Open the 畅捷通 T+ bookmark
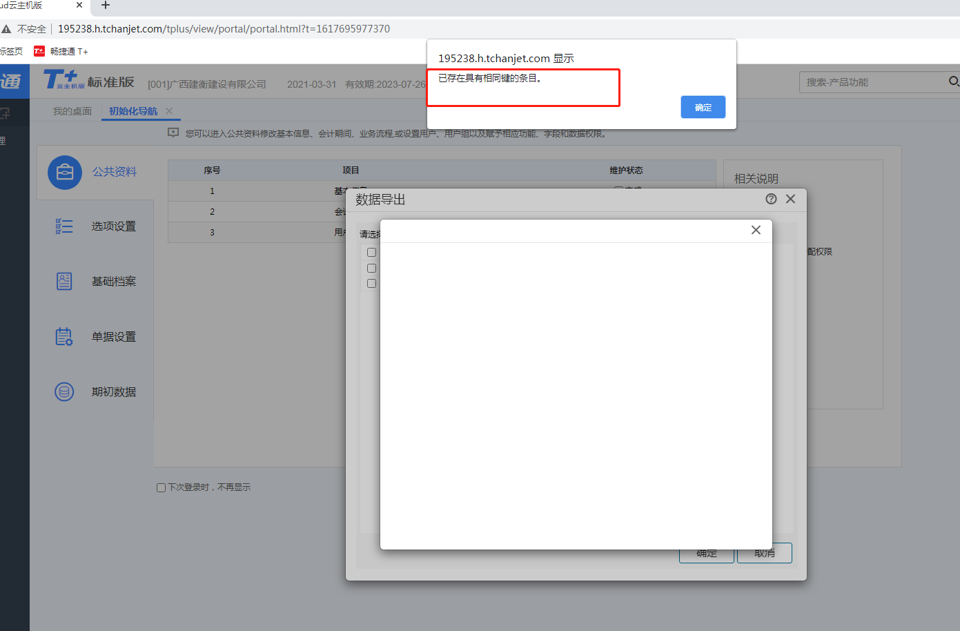This screenshot has height=631, width=960. pos(61,52)
